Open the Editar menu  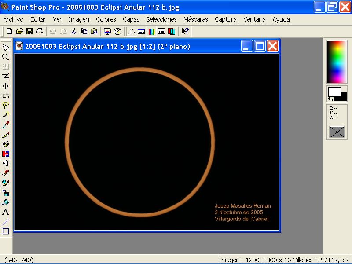[x=38, y=19]
